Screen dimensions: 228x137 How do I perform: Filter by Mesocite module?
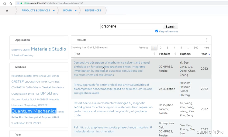coord(54,99)
